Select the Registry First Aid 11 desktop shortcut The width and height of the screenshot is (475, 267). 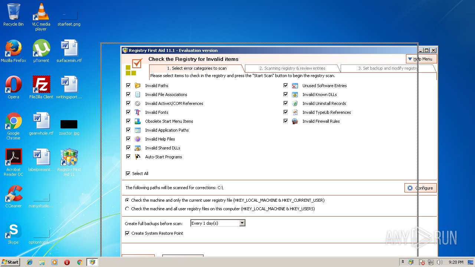coord(69,162)
